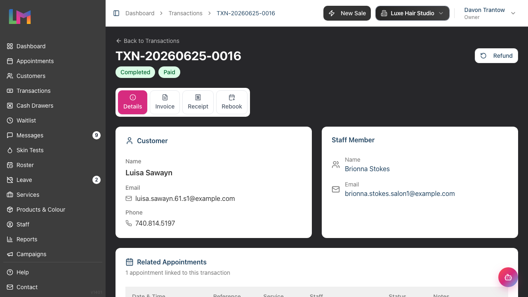Go to Appointments in sidebar

(53, 61)
